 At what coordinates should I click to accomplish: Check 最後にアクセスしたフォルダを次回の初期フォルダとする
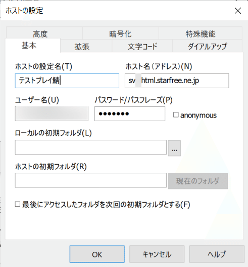18,204
